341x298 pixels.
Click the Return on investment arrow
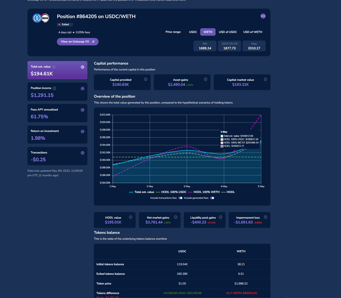point(82,131)
